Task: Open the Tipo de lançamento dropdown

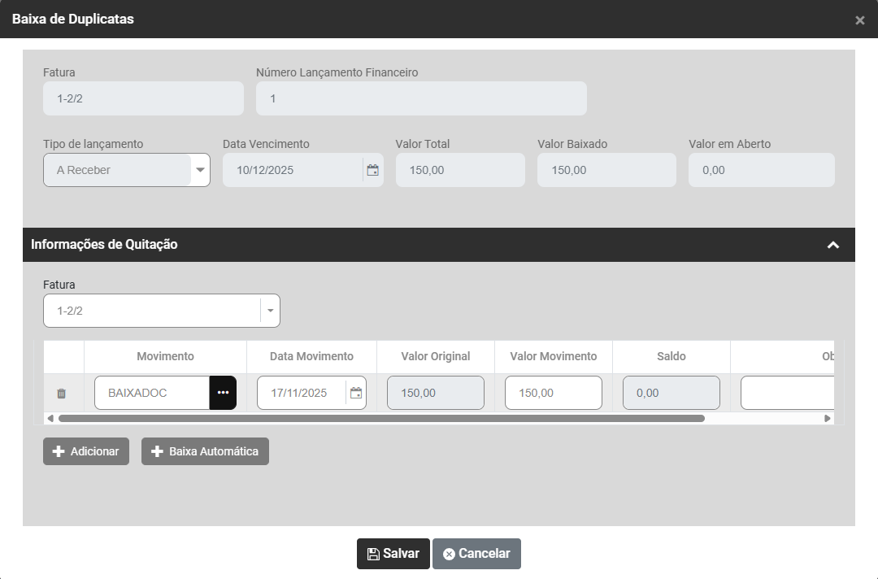Action: point(200,170)
